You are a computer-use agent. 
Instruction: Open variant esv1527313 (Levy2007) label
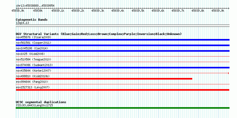point(33,87)
